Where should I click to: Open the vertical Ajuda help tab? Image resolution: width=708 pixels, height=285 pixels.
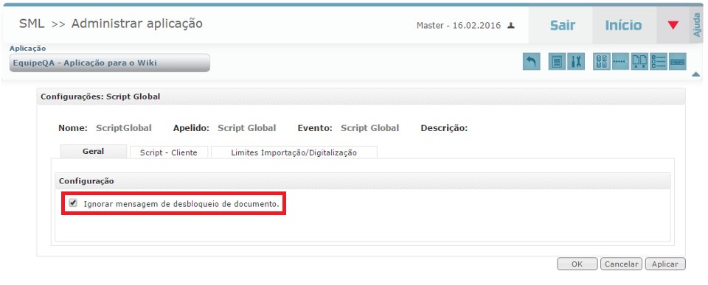pos(696,25)
